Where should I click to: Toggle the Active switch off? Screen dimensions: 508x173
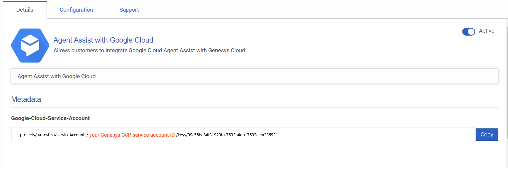point(468,31)
